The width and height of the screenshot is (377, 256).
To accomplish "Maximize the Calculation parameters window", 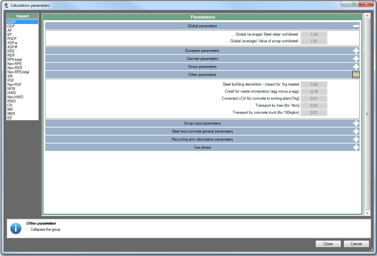I will click(354, 4).
